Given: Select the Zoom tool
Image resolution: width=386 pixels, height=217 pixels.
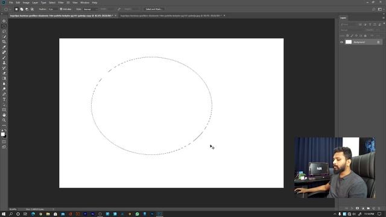Looking at the screenshot, I should tap(4, 120).
